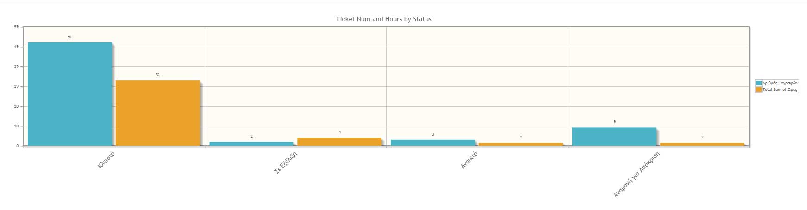Click the 51 data label above Κλειστό
This screenshot has height=210, width=807.
70,37
